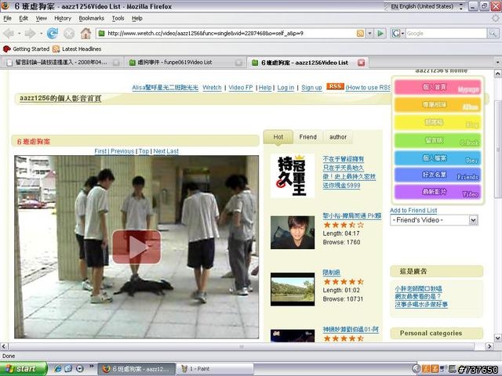
Task: Click the Previous video link
Action: [122, 151]
